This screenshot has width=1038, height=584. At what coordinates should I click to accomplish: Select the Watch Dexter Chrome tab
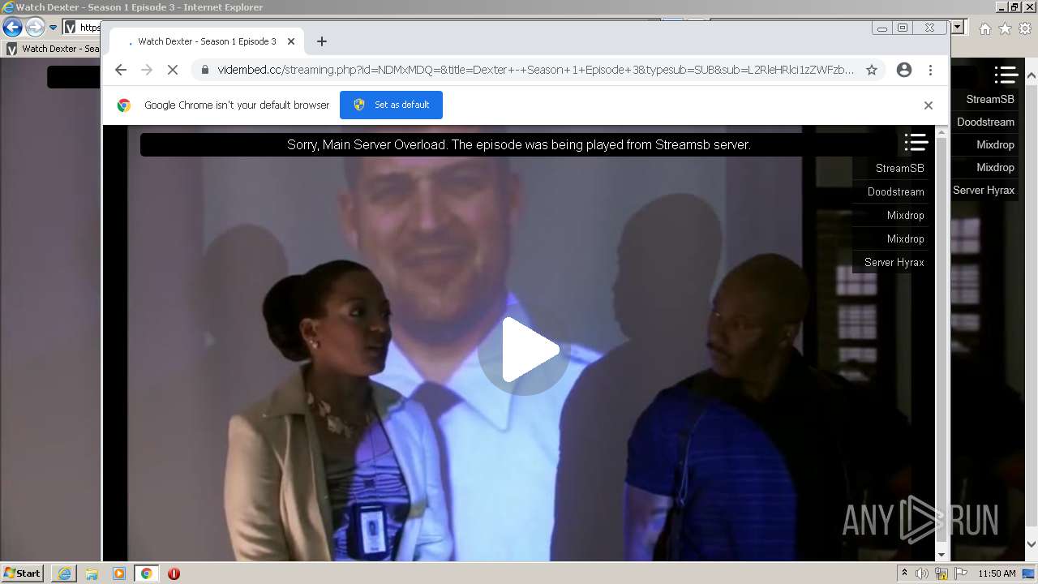(206, 41)
